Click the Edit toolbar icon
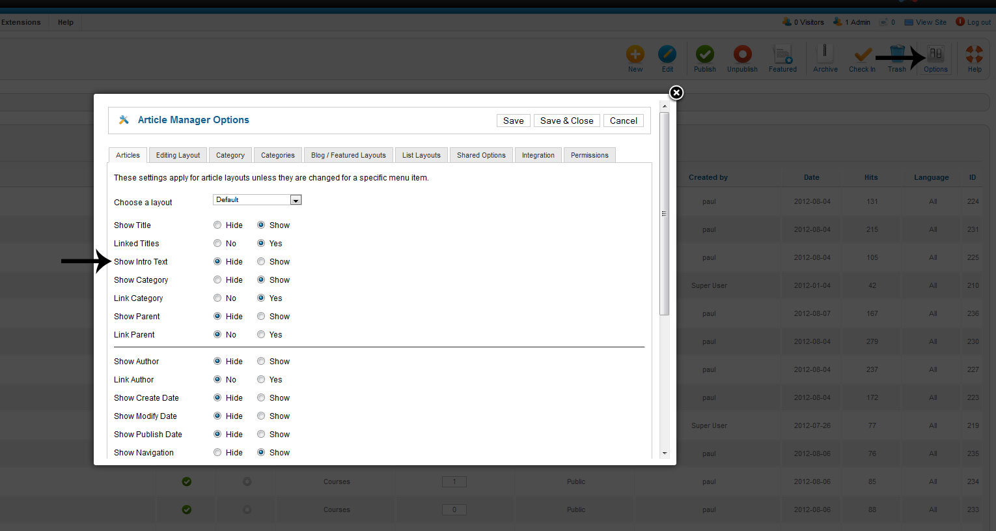 667,54
